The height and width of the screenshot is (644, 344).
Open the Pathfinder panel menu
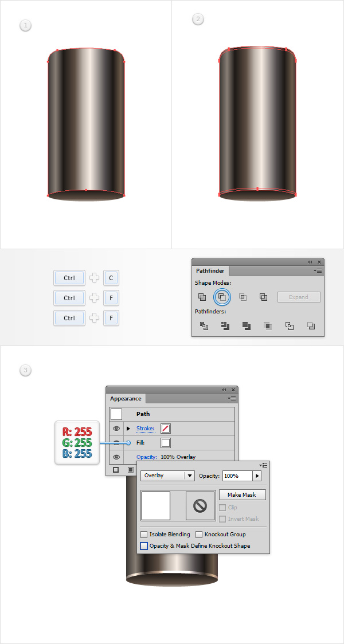click(318, 270)
